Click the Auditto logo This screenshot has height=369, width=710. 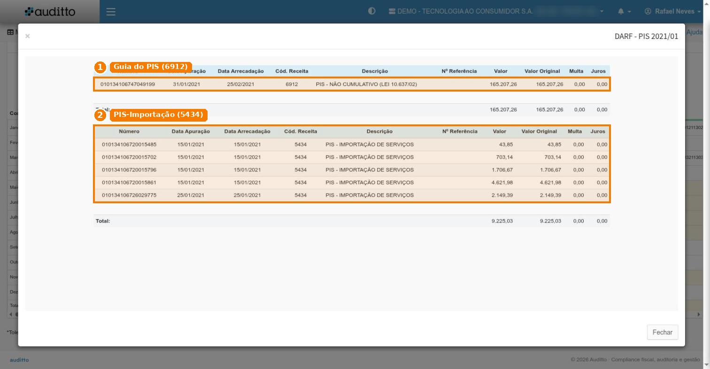pos(50,11)
